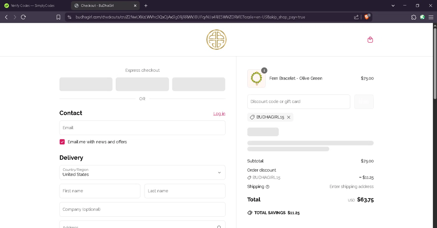Bookmark this page icon
Viewport: 437px width, 228px height.
(58, 17)
